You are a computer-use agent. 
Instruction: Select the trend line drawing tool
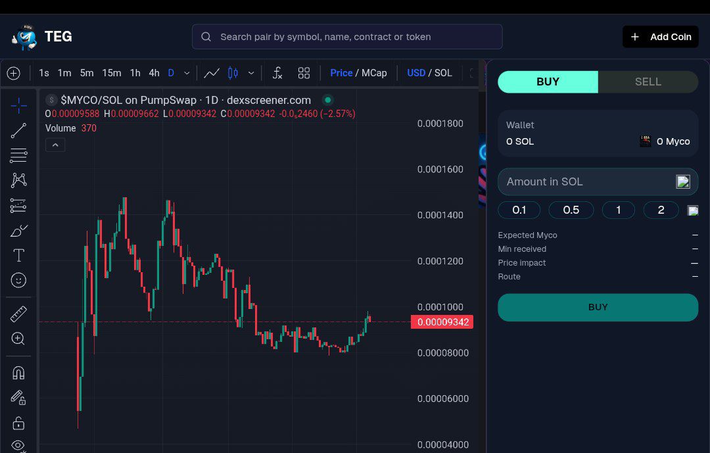pyautogui.click(x=18, y=131)
